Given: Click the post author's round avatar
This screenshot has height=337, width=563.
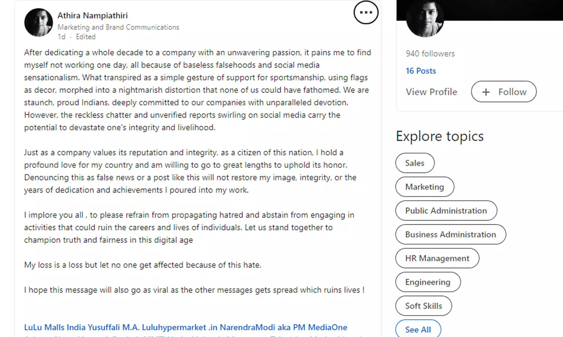Looking at the screenshot, I should tap(39, 22).
